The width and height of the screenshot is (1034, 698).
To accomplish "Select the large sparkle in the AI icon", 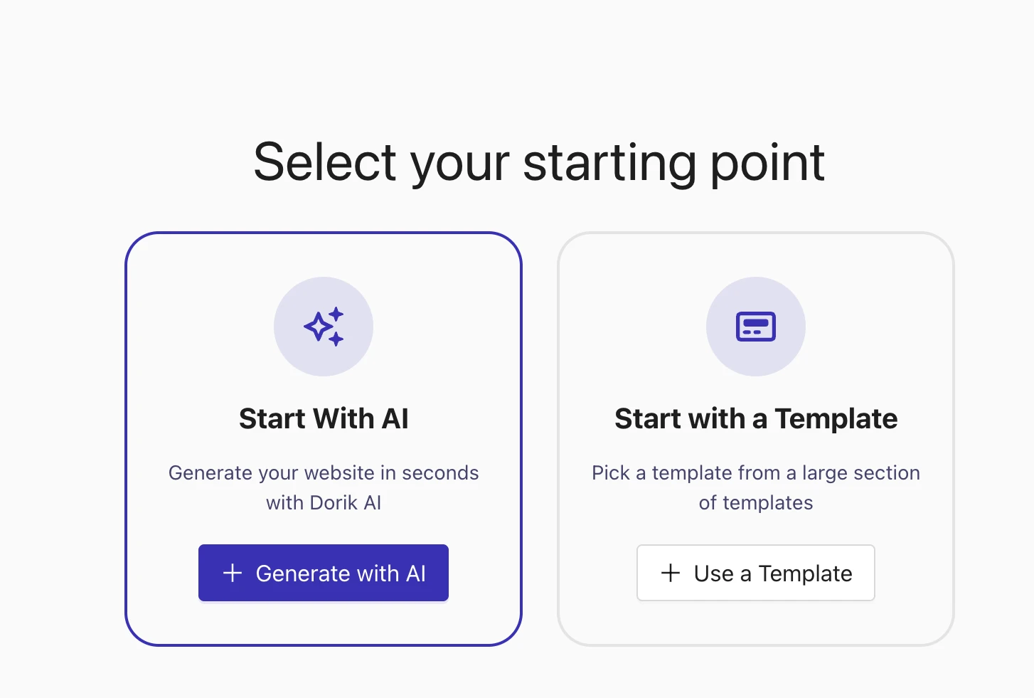I will click(319, 327).
